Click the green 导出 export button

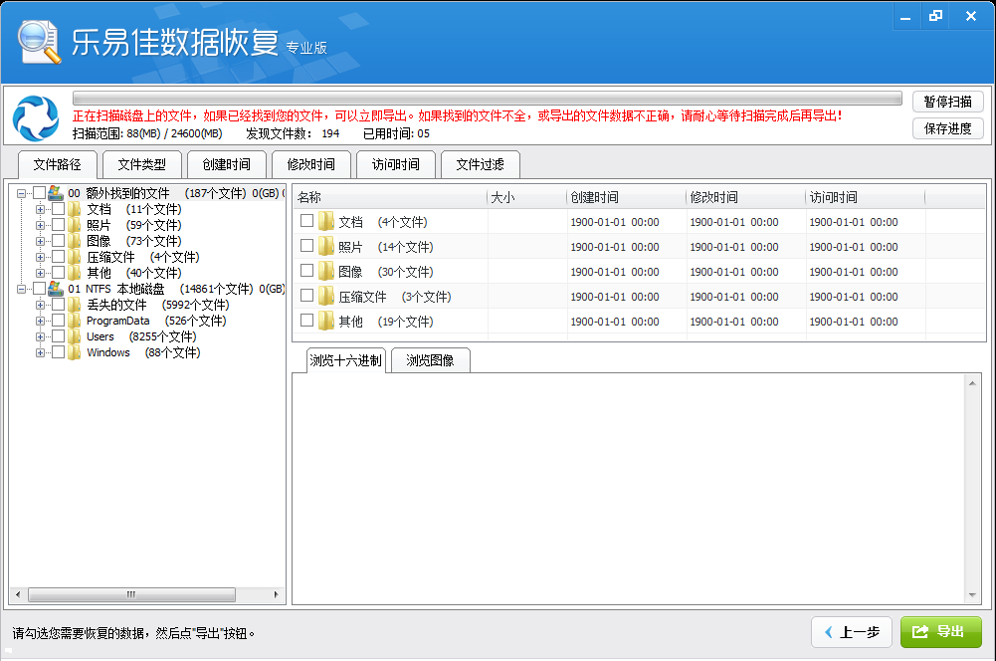(x=940, y=632)
